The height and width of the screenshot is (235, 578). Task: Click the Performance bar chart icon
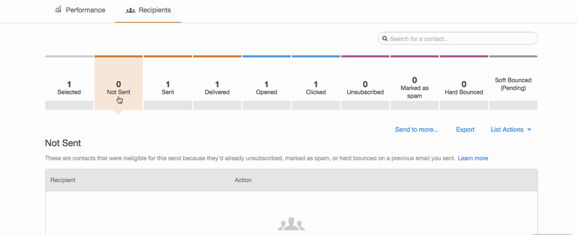pos(58,10)
